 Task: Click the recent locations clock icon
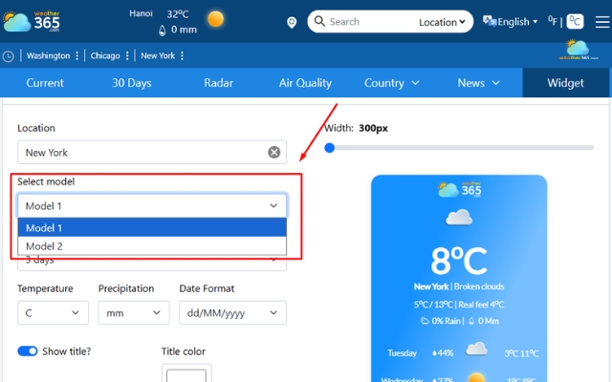[x=9, y=56]
